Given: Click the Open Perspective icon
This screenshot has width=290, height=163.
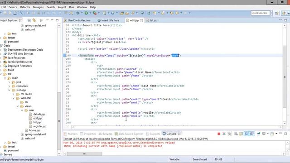Looking at the screenshot, I should 276,13.
